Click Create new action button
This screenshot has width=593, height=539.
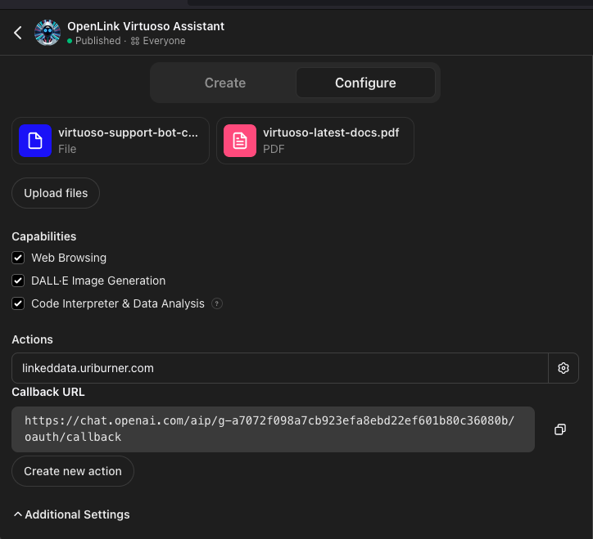(73, 471)
